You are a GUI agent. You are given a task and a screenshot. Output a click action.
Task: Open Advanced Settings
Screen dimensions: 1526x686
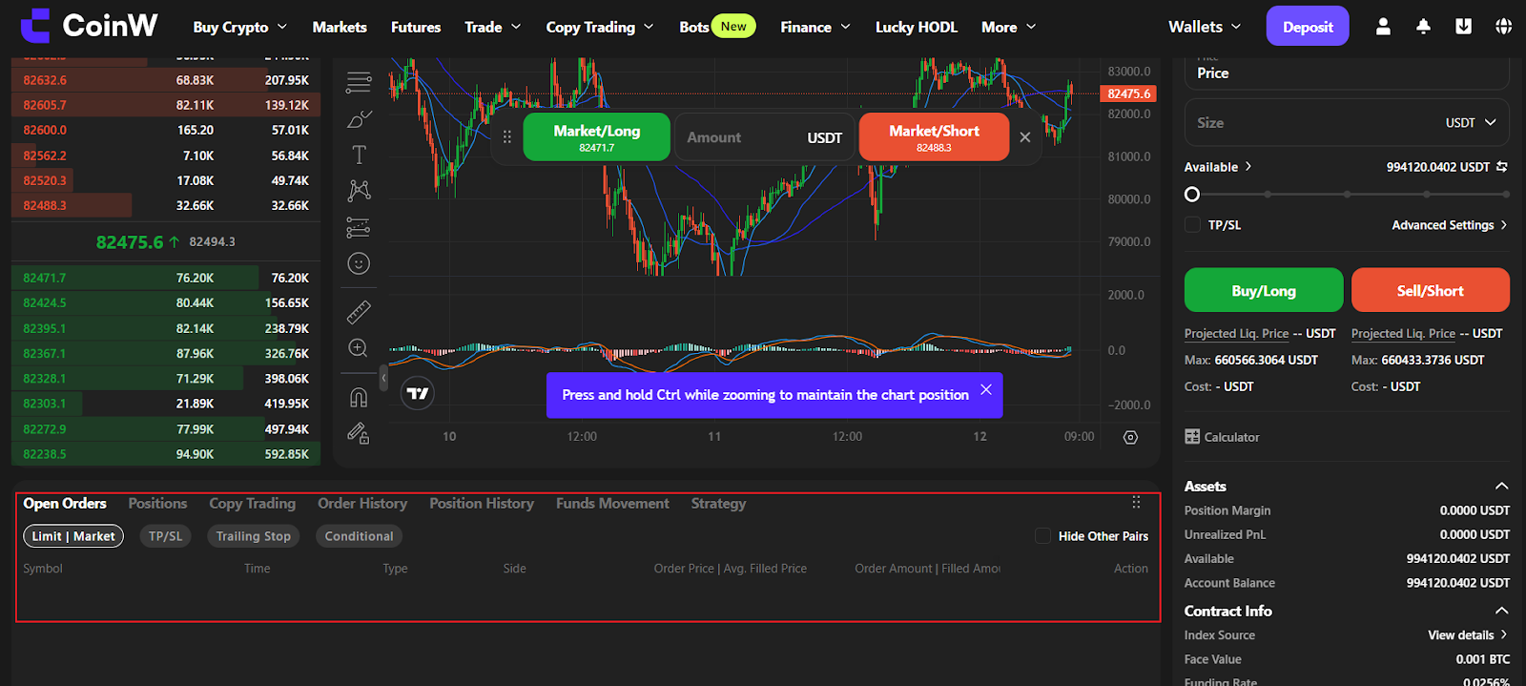(1450, 225)
